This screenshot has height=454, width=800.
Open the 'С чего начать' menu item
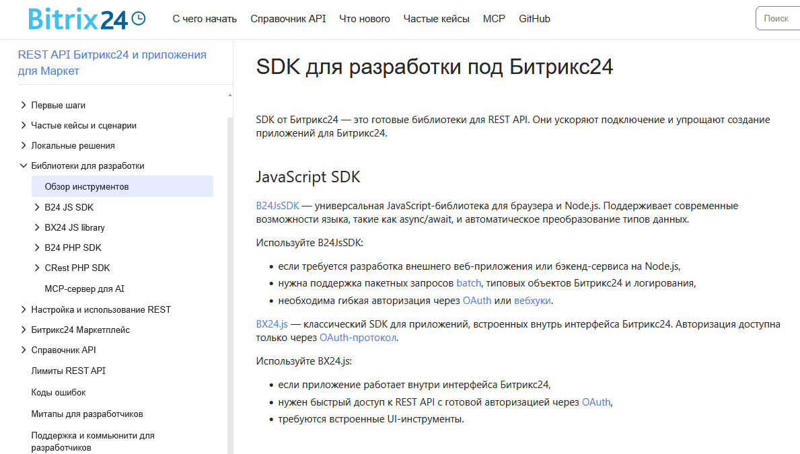pyautogui.click(x=205, y=19)
